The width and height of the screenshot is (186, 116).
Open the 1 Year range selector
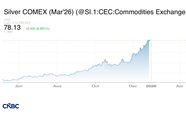pyautogui.click(x=8, y=32)
